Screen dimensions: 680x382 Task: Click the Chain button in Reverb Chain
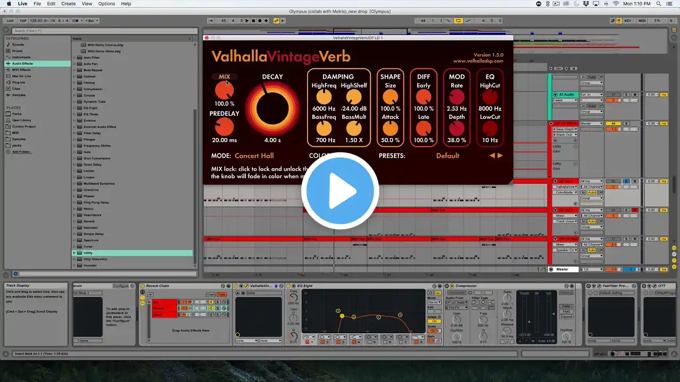click(x=211, y=294)
